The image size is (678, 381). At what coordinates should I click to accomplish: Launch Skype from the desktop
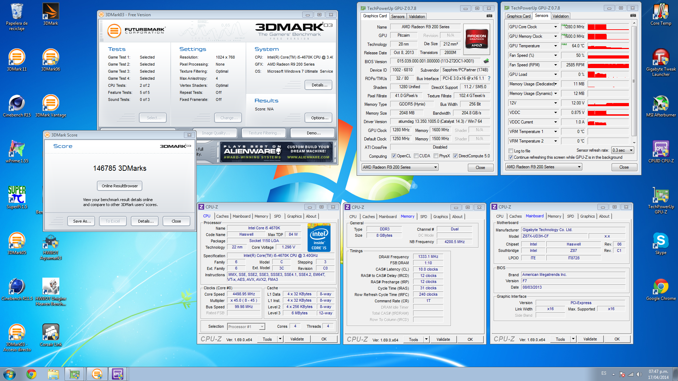(x=661, y=243)
